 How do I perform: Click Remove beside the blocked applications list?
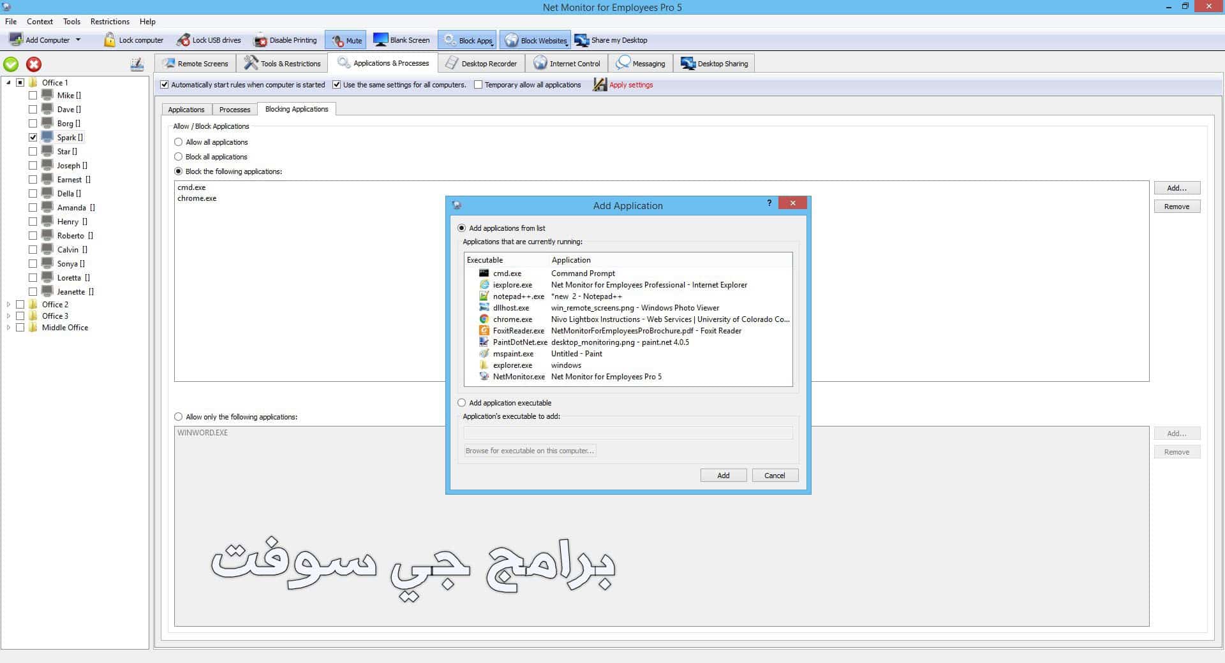click(x=1177, y=206)
